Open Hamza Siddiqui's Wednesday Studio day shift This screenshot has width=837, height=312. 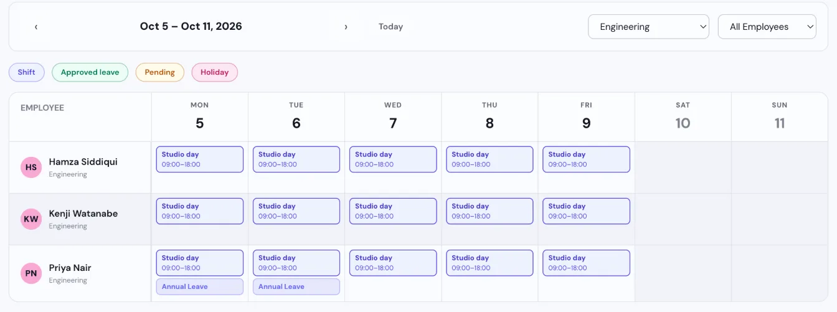point(393,159)
